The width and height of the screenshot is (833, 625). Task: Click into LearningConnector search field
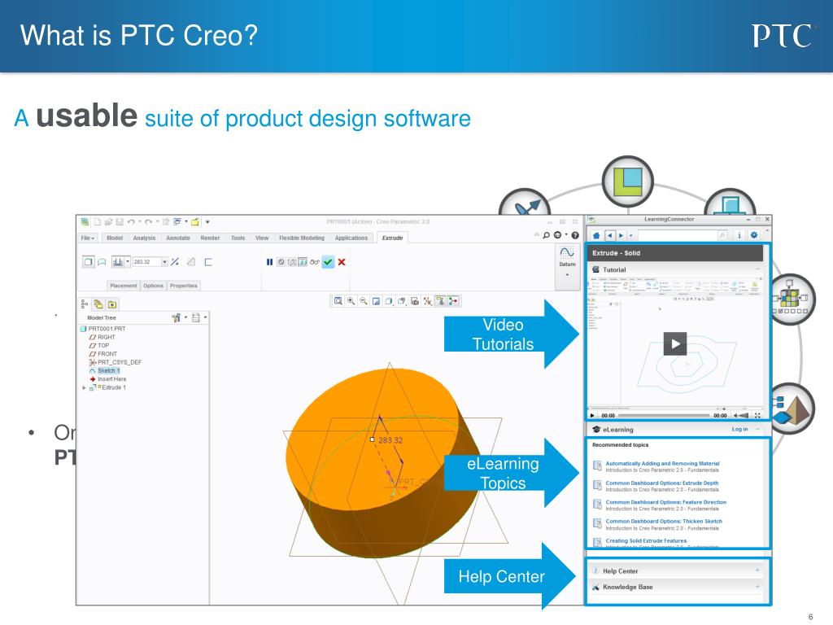tap(678, 235)
